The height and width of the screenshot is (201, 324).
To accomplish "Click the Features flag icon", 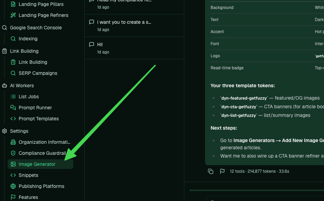I will 13,197.
